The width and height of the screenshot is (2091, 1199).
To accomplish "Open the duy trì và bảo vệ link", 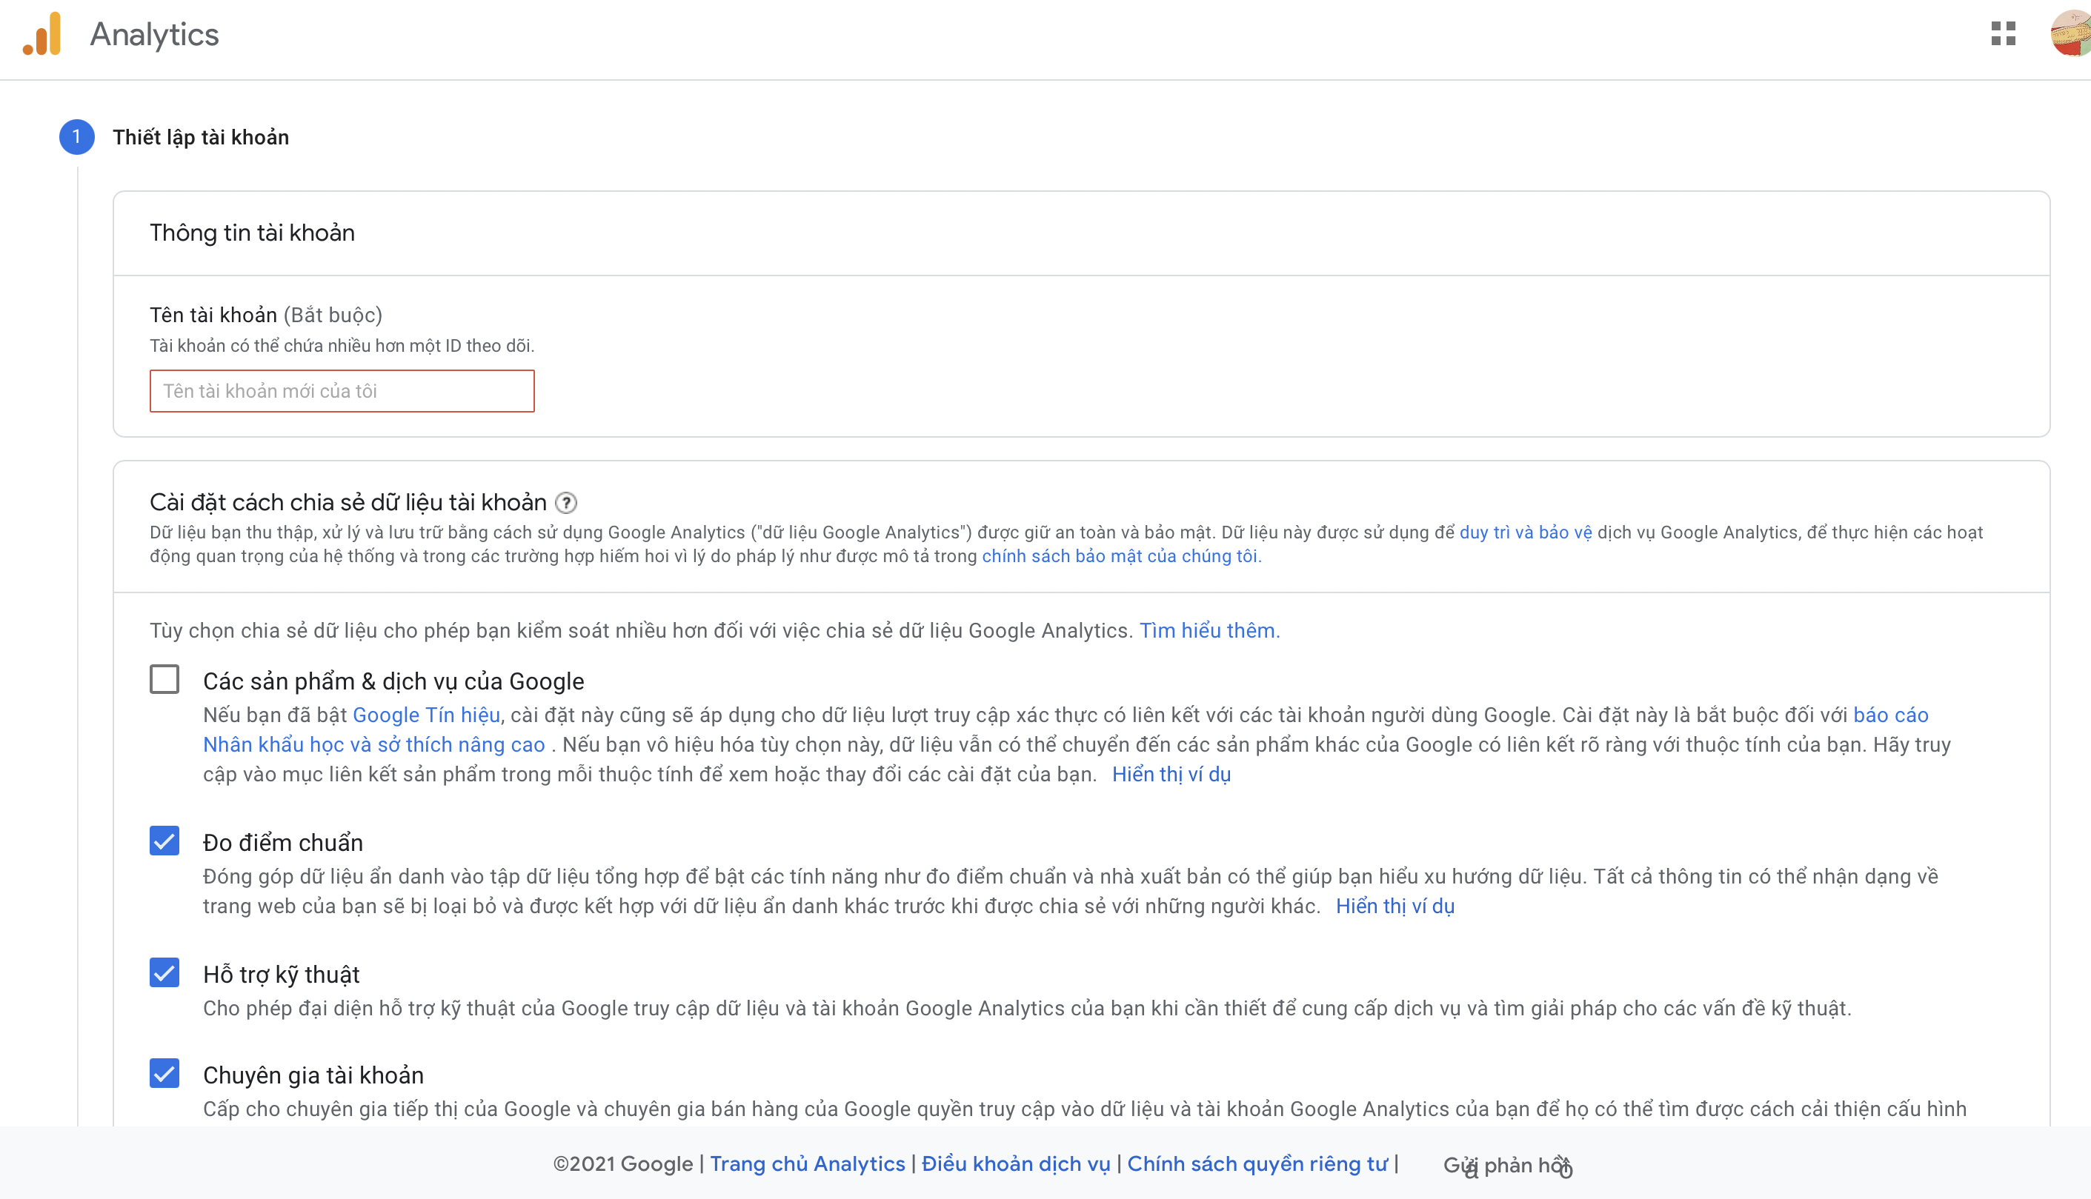I will point(1526,532).
